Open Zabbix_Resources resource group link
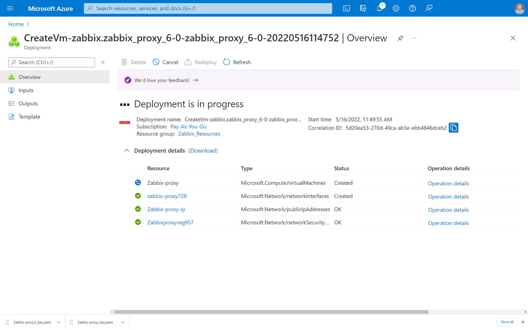The image size is (528, 330). pyautogui.click(x=199, y=134)
